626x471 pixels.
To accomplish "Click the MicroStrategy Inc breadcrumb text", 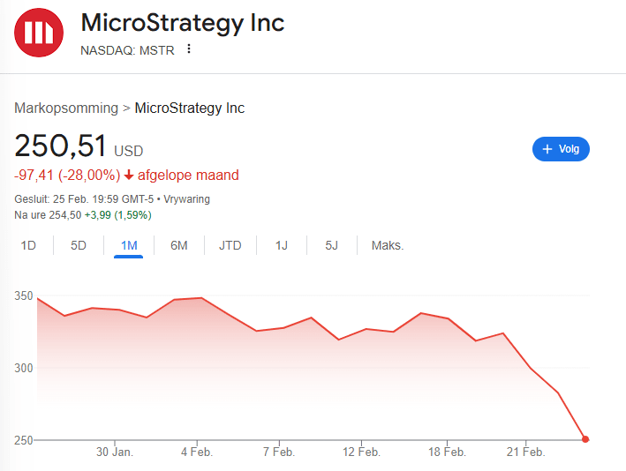I will tap(190, 108).
